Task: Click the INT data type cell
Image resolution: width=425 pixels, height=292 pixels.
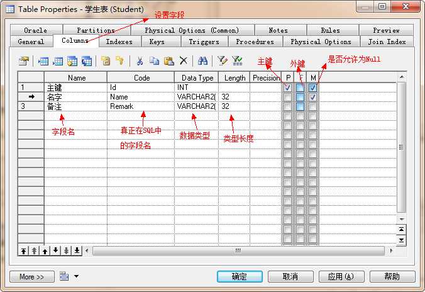Action: [197, 87]
